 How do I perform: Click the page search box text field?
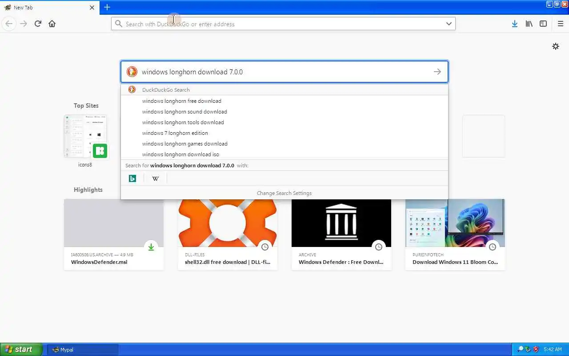(x=284, y=72)
